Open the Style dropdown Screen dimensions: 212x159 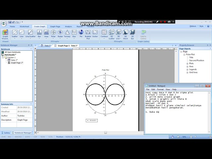[202, 26]
